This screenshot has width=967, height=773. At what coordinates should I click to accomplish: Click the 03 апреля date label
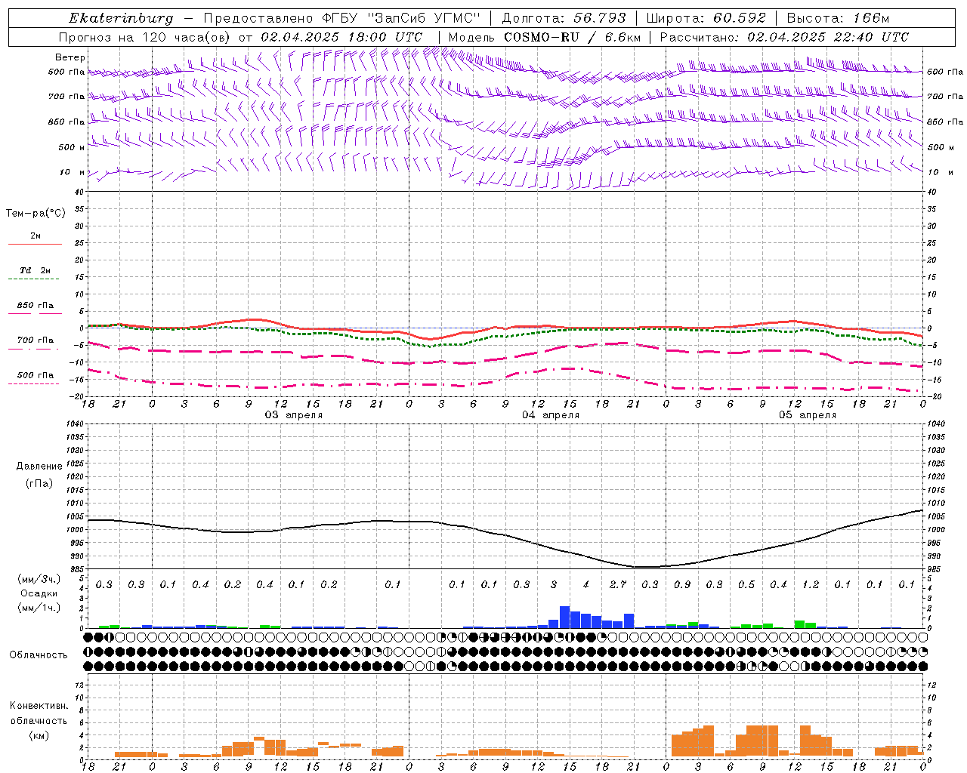[x=293, y=415]
